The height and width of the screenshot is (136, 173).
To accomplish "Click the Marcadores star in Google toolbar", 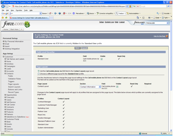I will (x=74, y=13).
